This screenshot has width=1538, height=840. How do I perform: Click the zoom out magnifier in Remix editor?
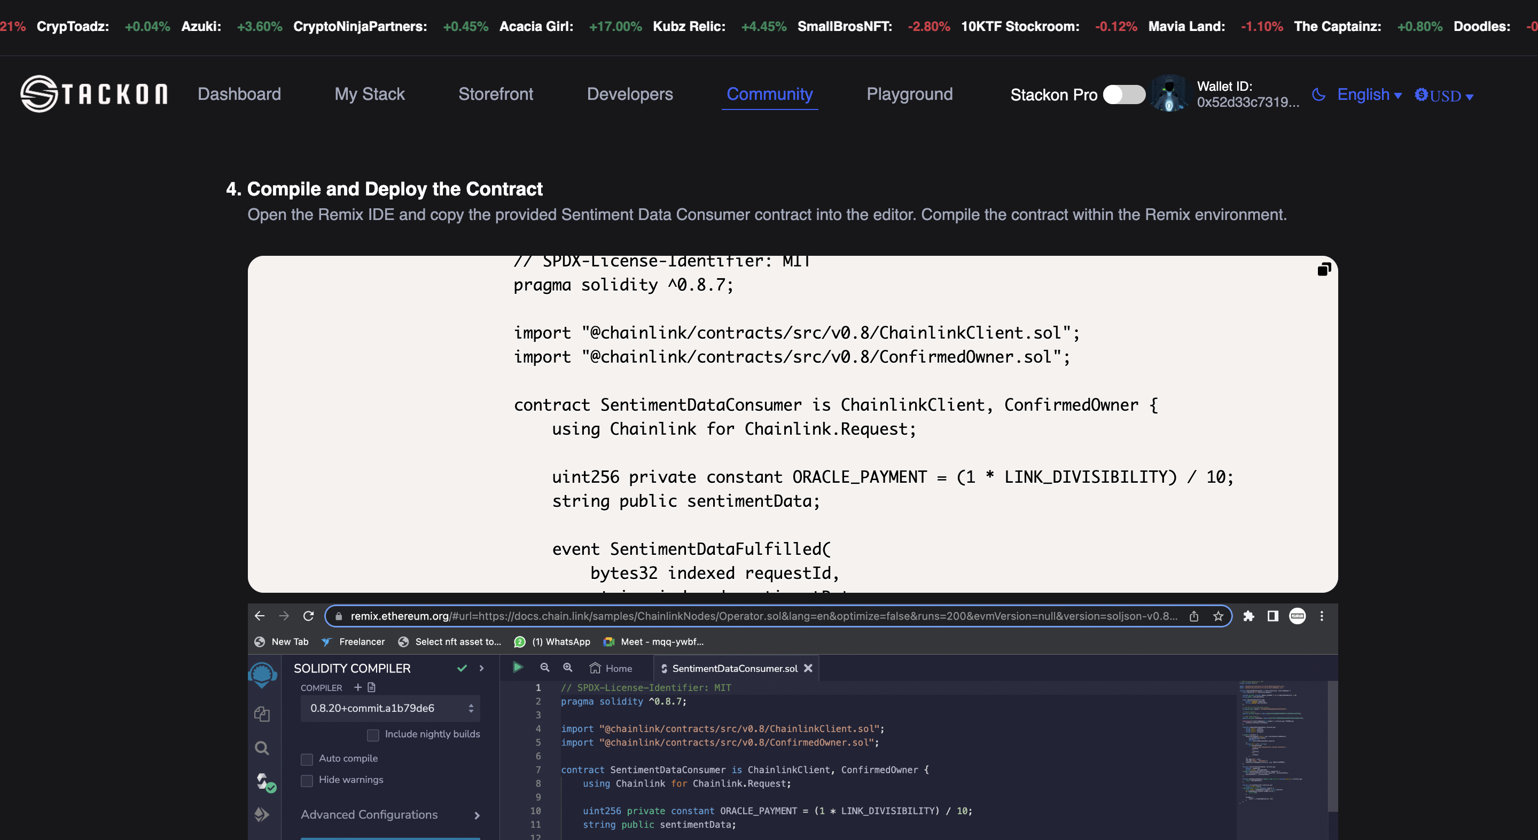click(x=544, y=668)
